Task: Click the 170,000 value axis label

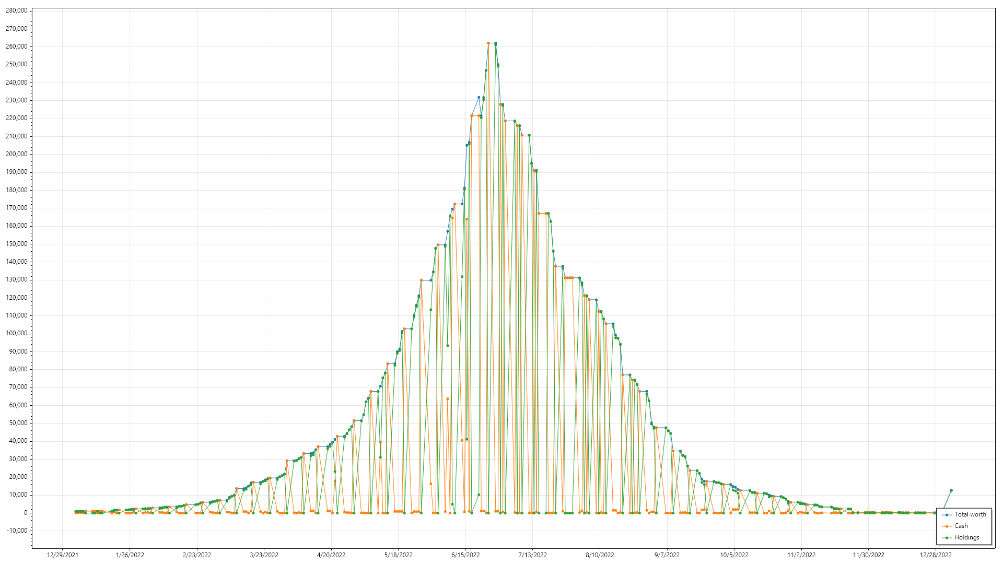Action: point(17,208)
